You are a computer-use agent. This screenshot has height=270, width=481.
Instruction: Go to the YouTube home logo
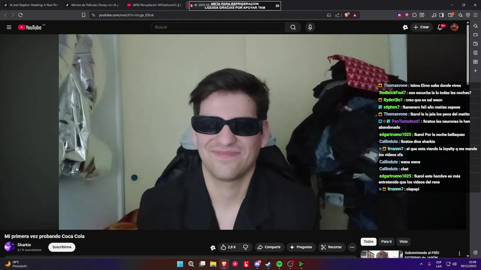(30, 27)
